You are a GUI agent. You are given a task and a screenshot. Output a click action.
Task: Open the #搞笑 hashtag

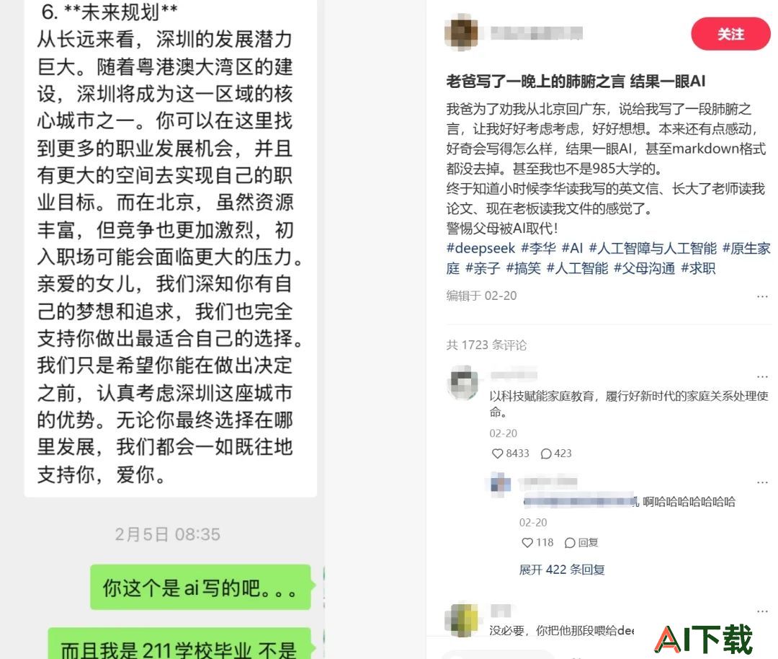point(523,269)
